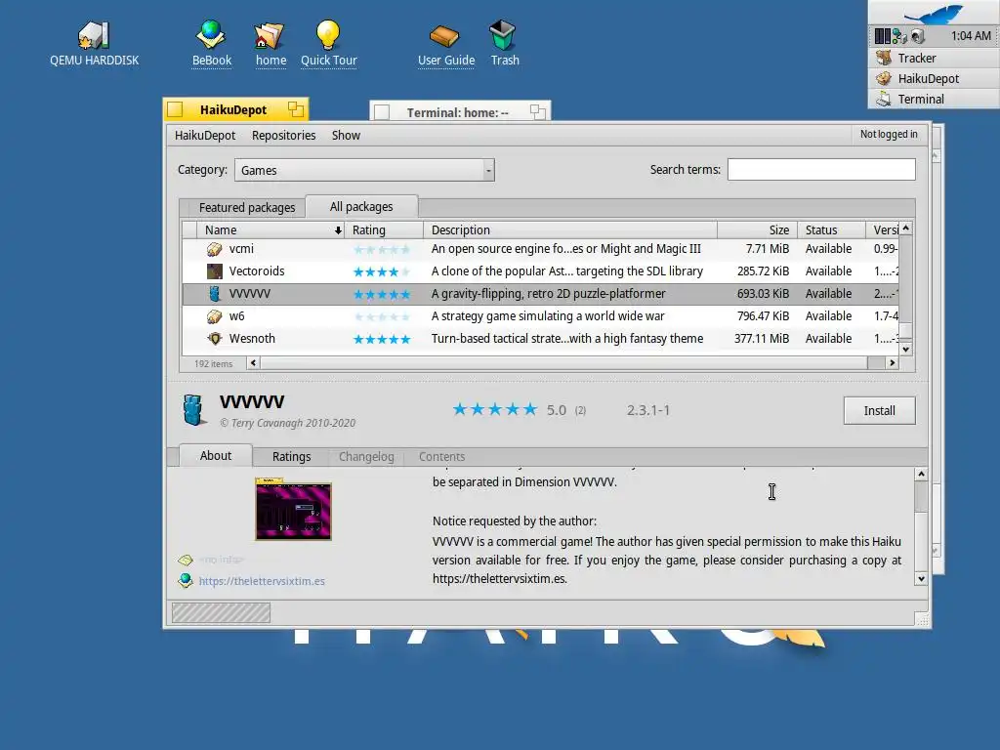
Task: Click the progress bar at bottom
Action: (x=221, y=613)
